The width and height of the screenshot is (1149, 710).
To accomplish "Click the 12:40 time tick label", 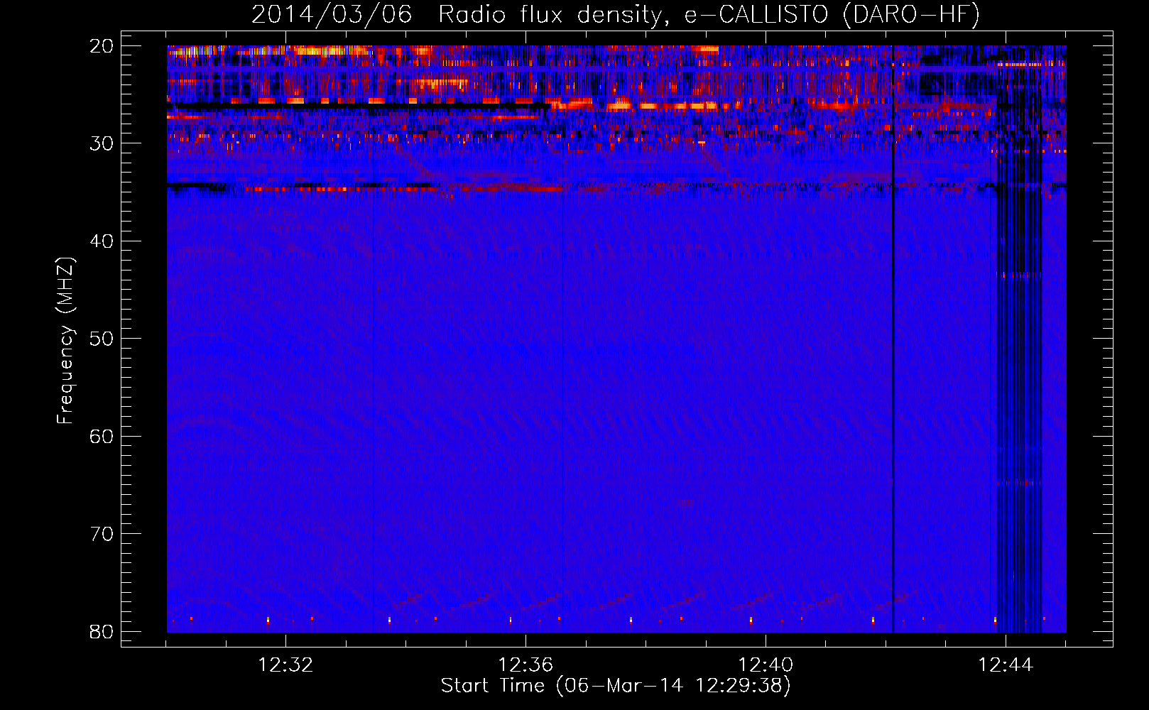I will (x=766, y=665).
